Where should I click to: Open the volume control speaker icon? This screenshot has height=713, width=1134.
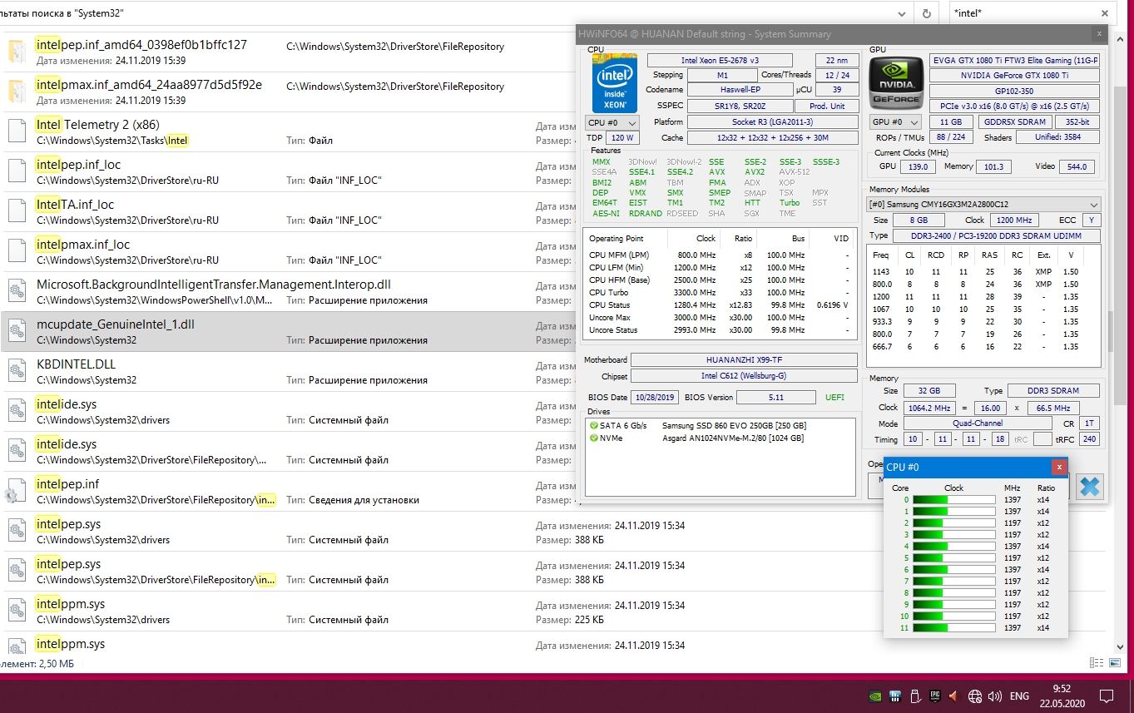click(x=995, y=696)
